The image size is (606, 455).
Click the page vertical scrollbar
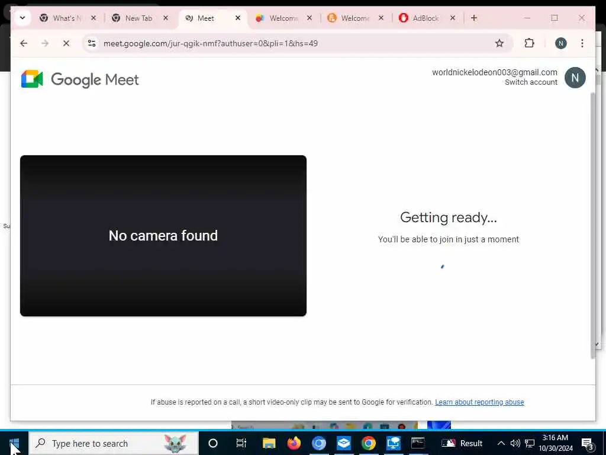pos(592,226)
